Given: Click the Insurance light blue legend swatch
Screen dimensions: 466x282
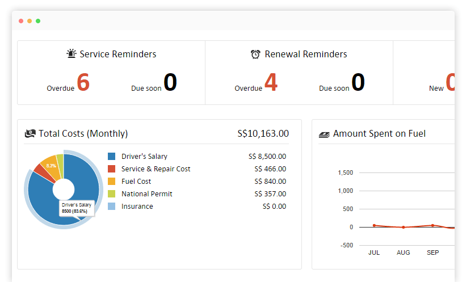Looking at the screenshot, I should [x=111, y=206].
